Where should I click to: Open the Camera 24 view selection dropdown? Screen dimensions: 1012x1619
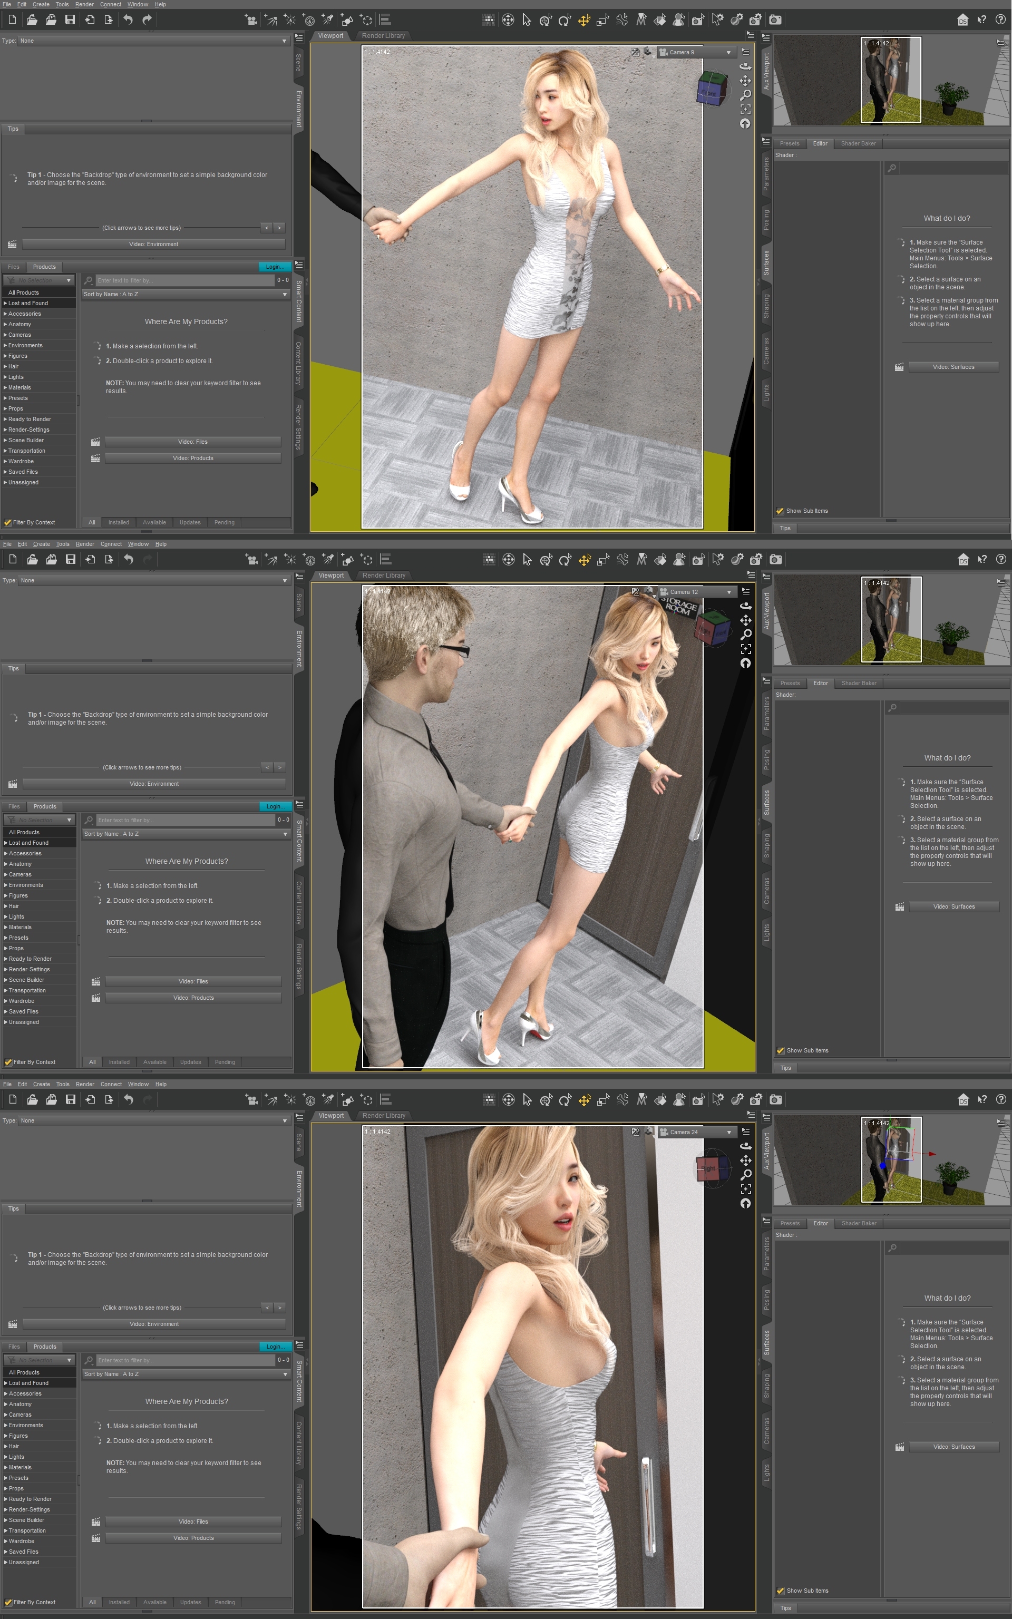(x=695, y=1132)
